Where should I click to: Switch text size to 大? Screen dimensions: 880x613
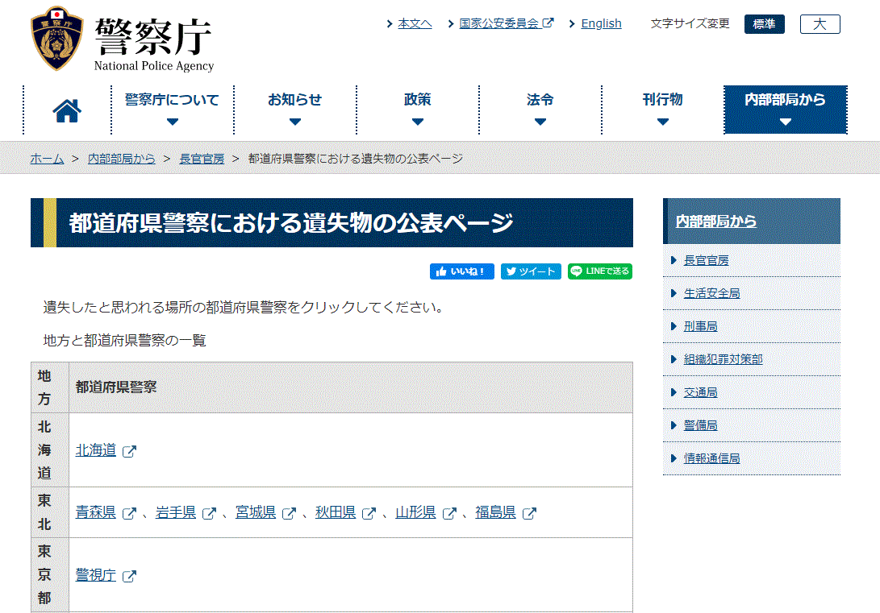[x=820, y=24]
